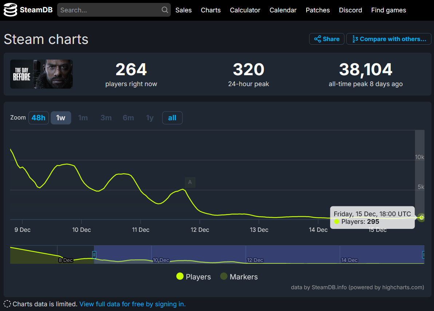
Task: Click the search magnifier icon
Action: 165,10
